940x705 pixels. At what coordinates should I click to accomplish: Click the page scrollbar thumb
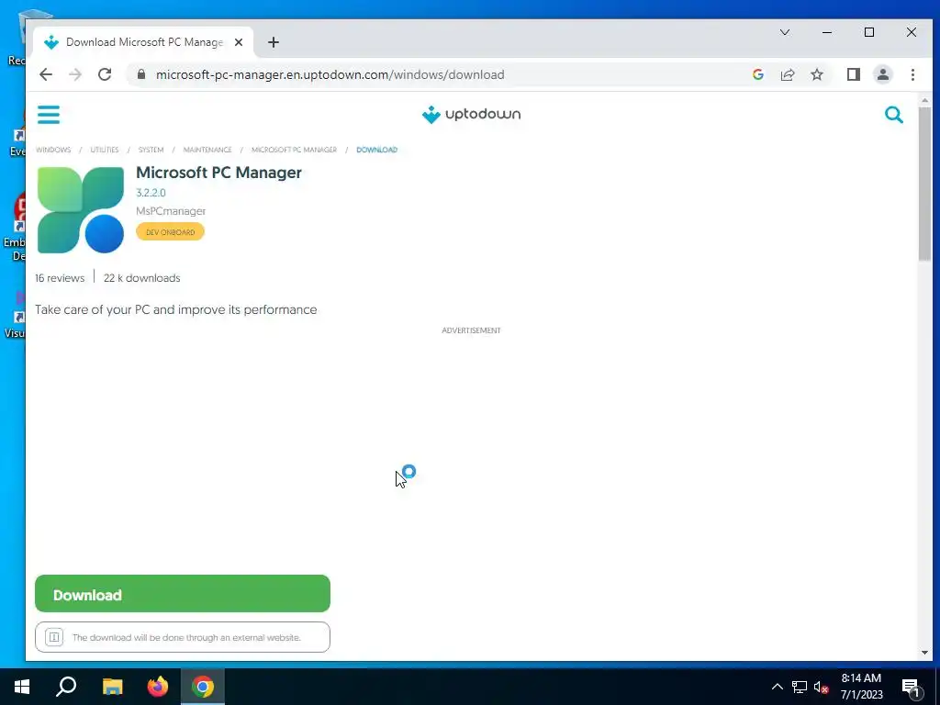(x=924, y=184)
